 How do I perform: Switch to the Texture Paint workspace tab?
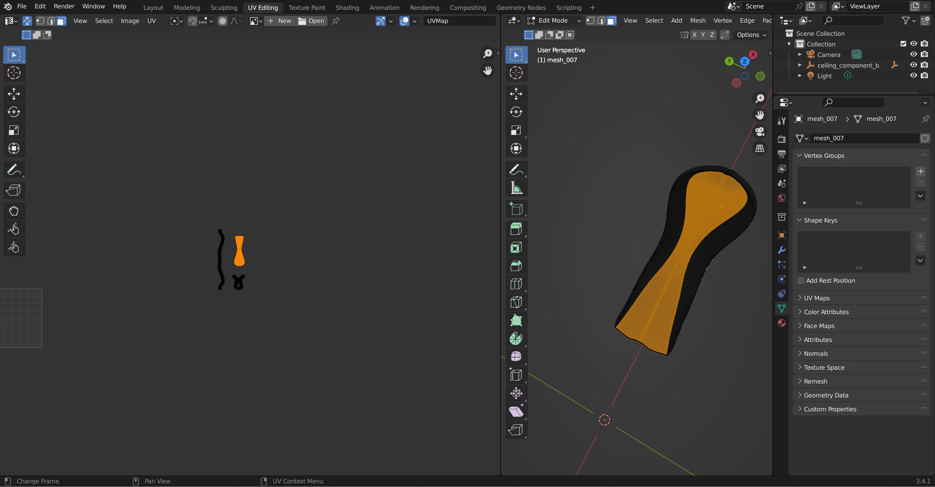click(x=307, y=7)
